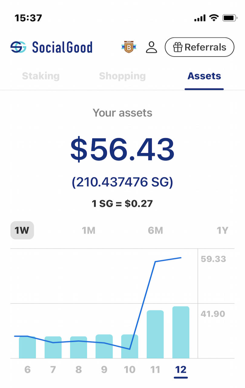Screen dimensions: 245x388
Task: Tap day 6 on the chart axis
Action: tap(28, 370)
